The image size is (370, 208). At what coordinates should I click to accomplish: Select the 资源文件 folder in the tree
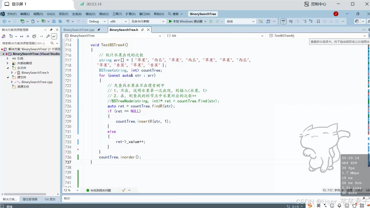23,87
